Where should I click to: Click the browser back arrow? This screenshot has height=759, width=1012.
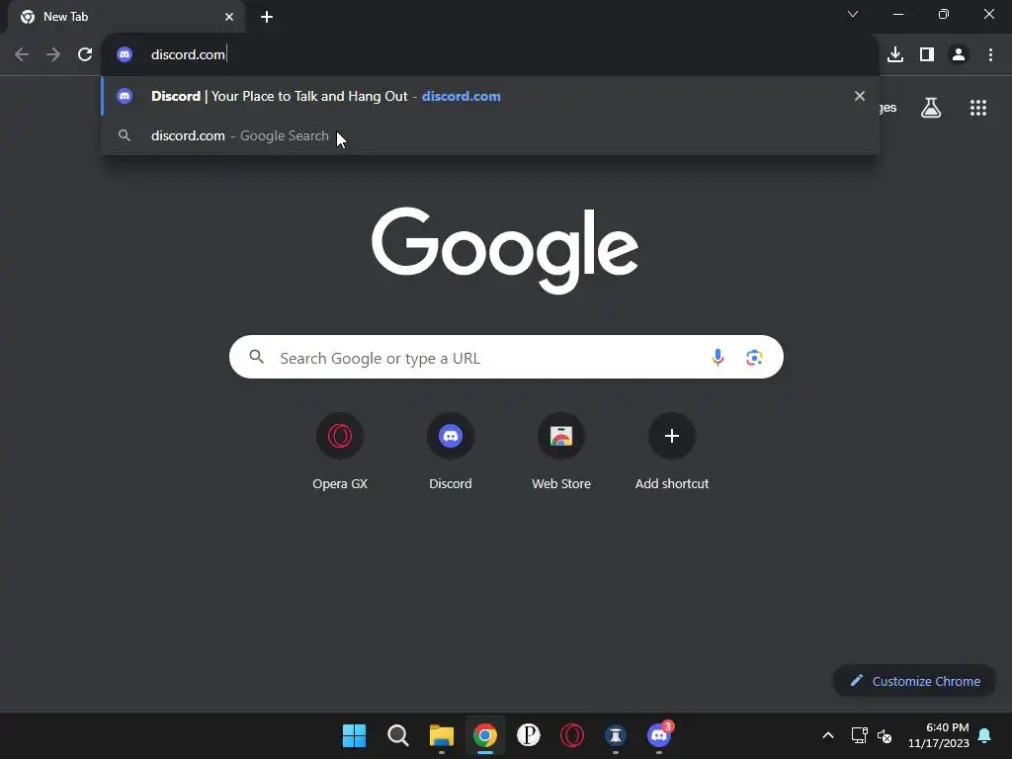click(x=22, y=54)
